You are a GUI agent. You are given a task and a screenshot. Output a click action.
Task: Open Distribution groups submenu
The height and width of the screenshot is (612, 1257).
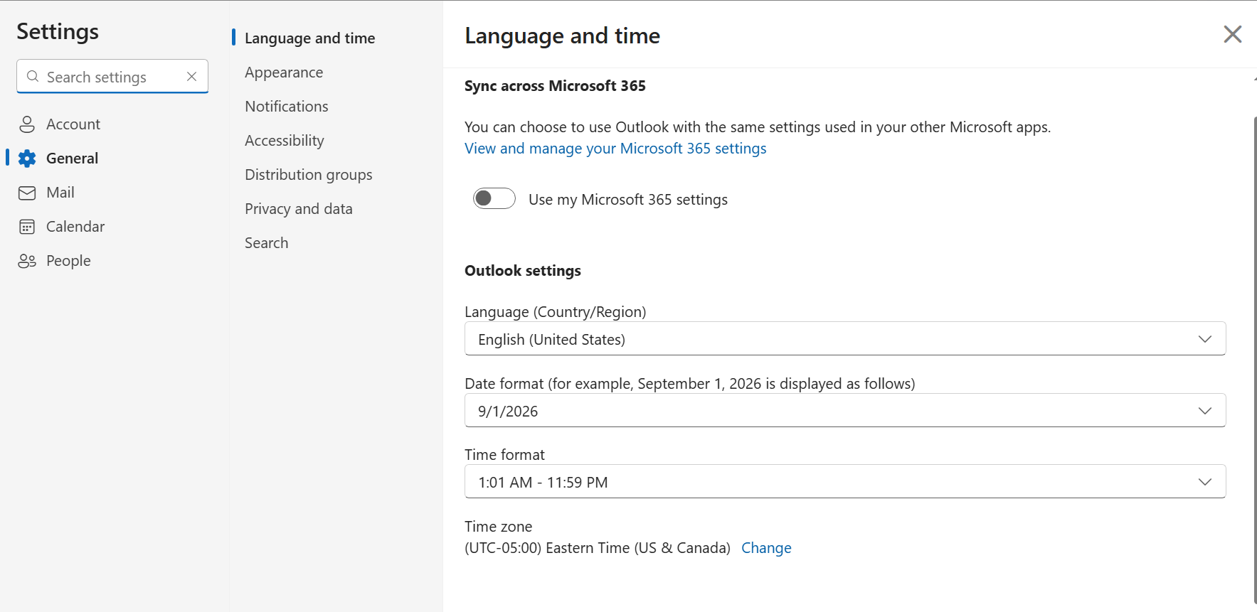click(309, 175)
